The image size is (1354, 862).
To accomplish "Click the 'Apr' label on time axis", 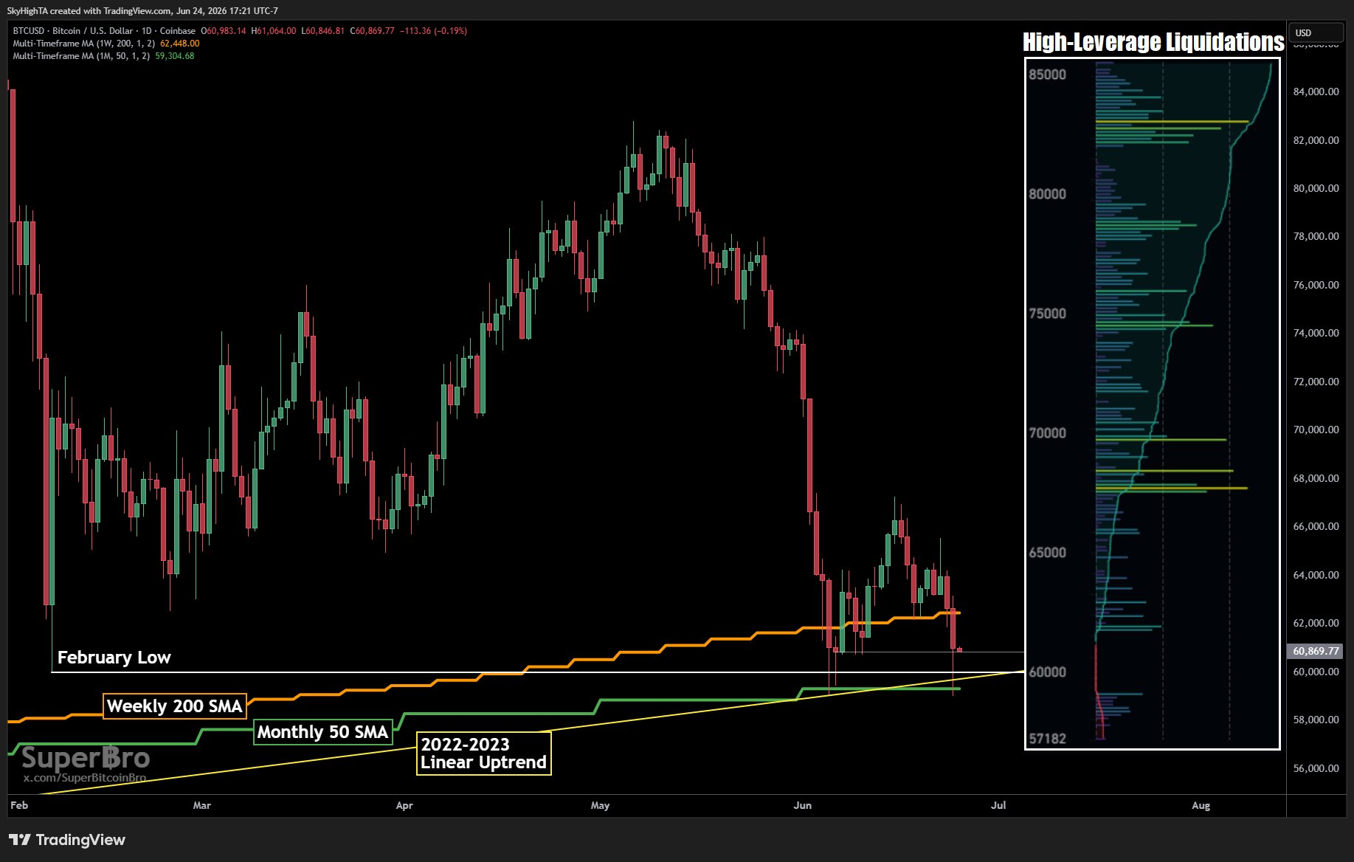I will coord(404,805).
